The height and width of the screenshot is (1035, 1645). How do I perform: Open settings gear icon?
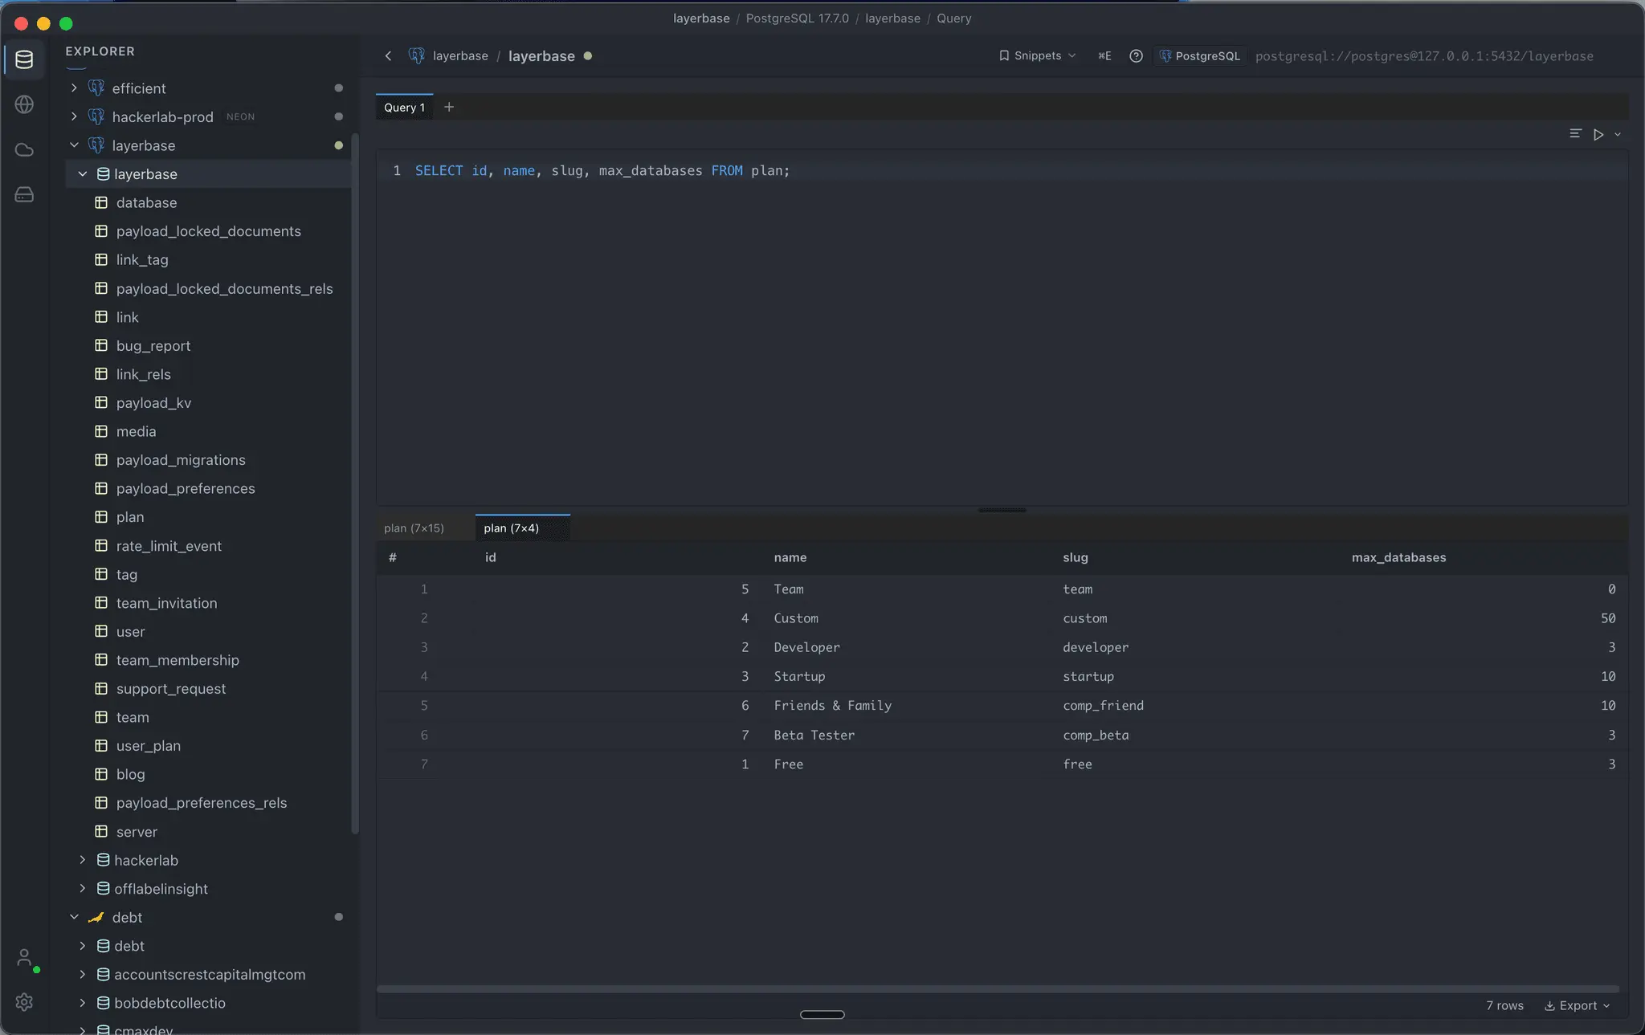coord(24,1002)
